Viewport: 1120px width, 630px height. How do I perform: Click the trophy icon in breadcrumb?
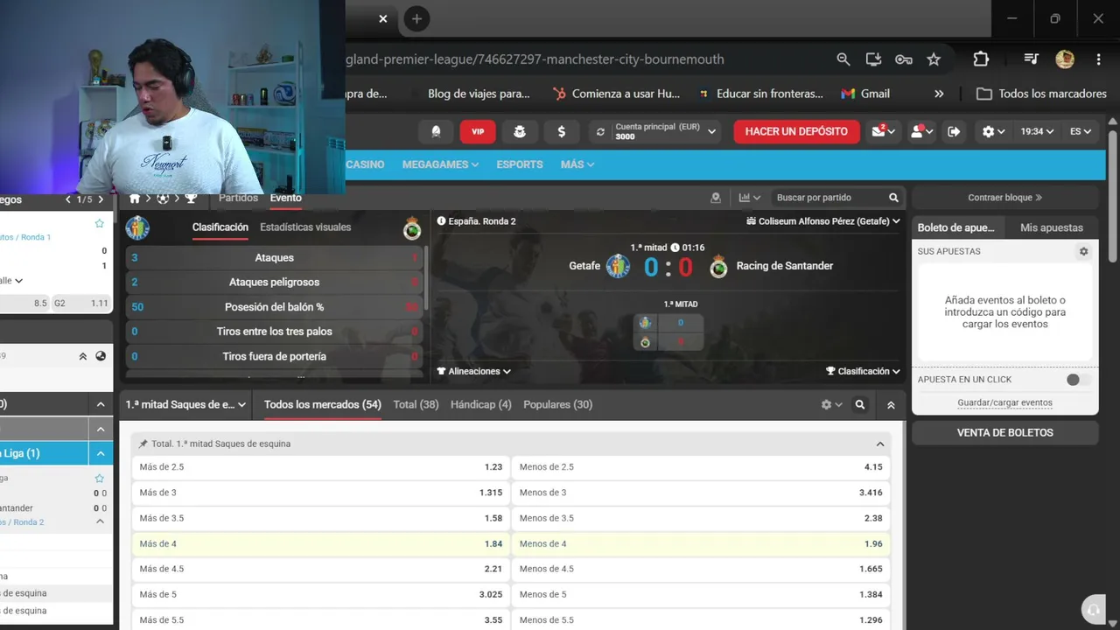pyautogui.click(x=190, y=199)
